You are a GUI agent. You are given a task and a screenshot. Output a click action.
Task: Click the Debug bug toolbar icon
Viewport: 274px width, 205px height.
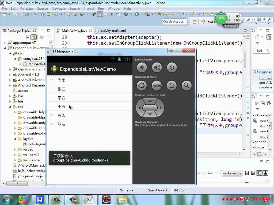tap(126, 14)
